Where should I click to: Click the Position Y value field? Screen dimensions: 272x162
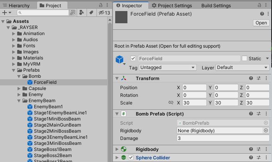click(226, 88)
